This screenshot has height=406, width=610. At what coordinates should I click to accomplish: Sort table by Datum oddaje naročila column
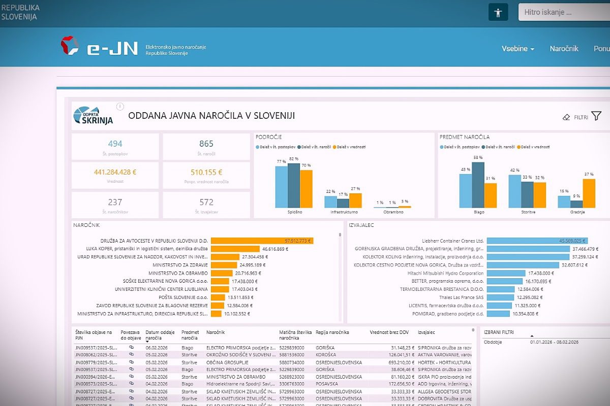160,335
